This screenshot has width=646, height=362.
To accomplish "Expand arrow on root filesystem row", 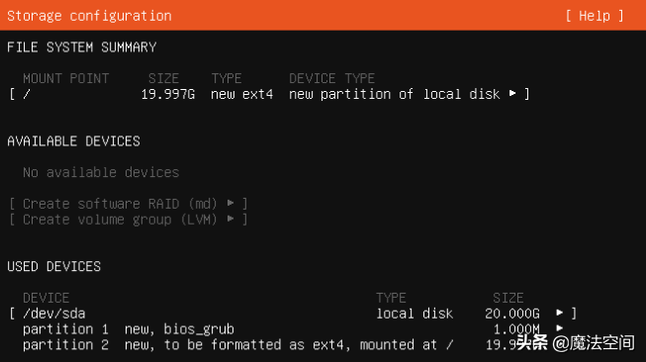I will (x=512, y=94).
